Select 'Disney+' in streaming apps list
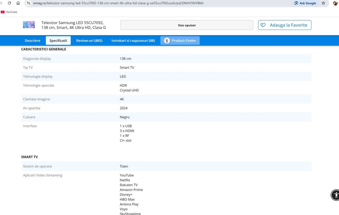 126,194
